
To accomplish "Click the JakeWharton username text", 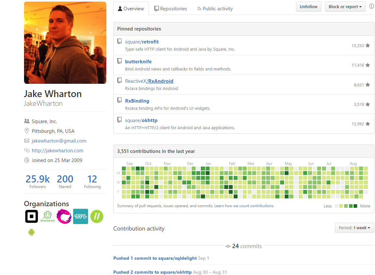I will [x=43, y=104].
